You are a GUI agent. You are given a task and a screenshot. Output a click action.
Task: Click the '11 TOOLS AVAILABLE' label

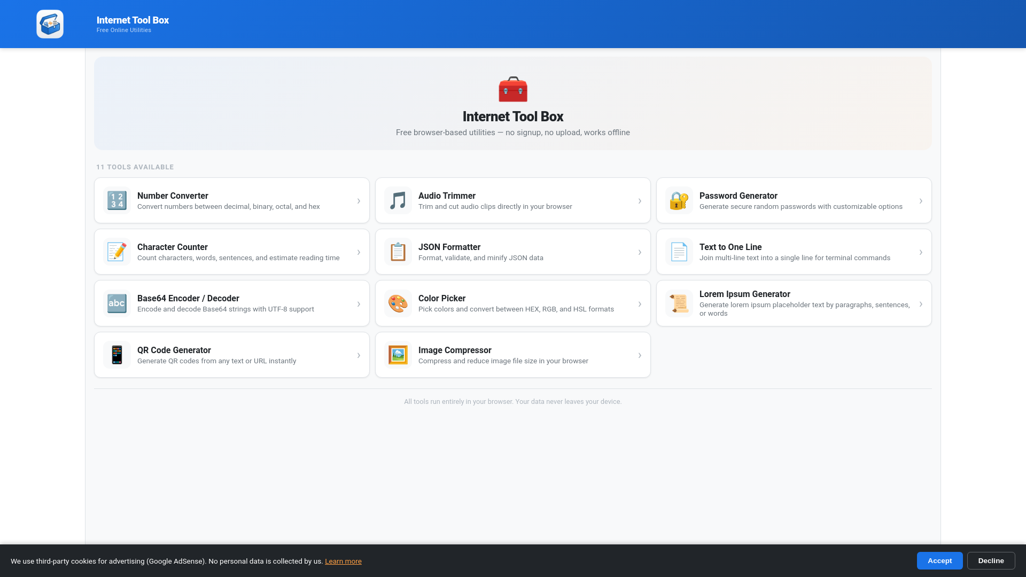(135, 167)
